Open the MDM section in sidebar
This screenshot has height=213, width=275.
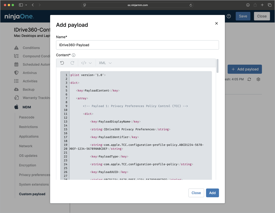(27, 107)
